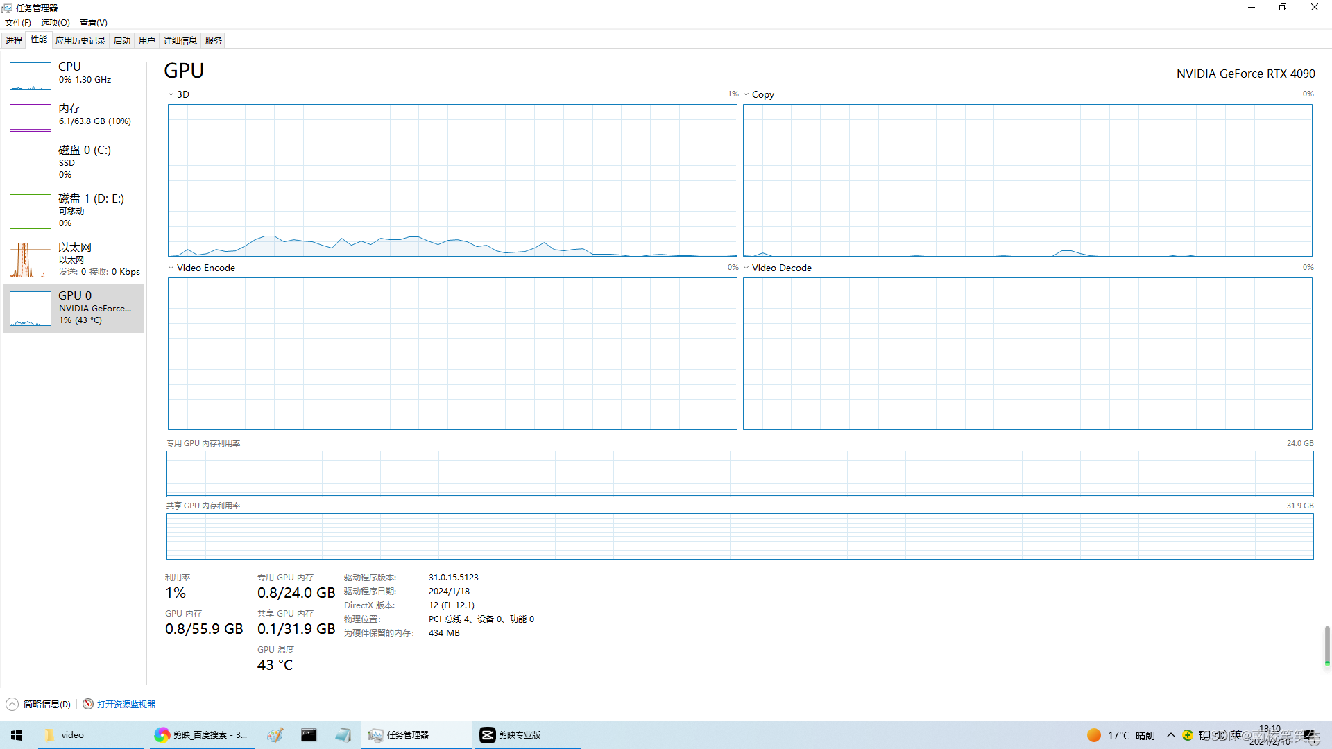
Task: Click the Copy engine graph area
Action: tap(1027, 180)
